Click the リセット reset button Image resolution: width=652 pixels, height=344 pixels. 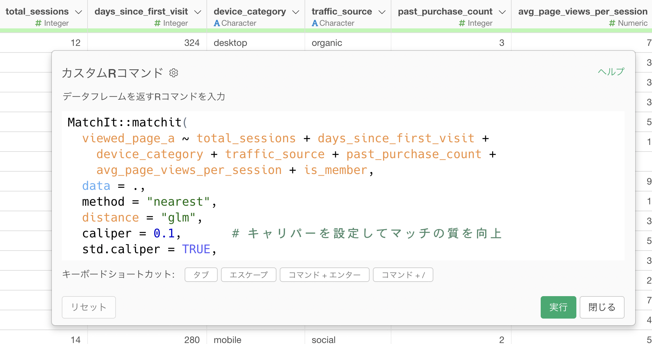[89, 307]
